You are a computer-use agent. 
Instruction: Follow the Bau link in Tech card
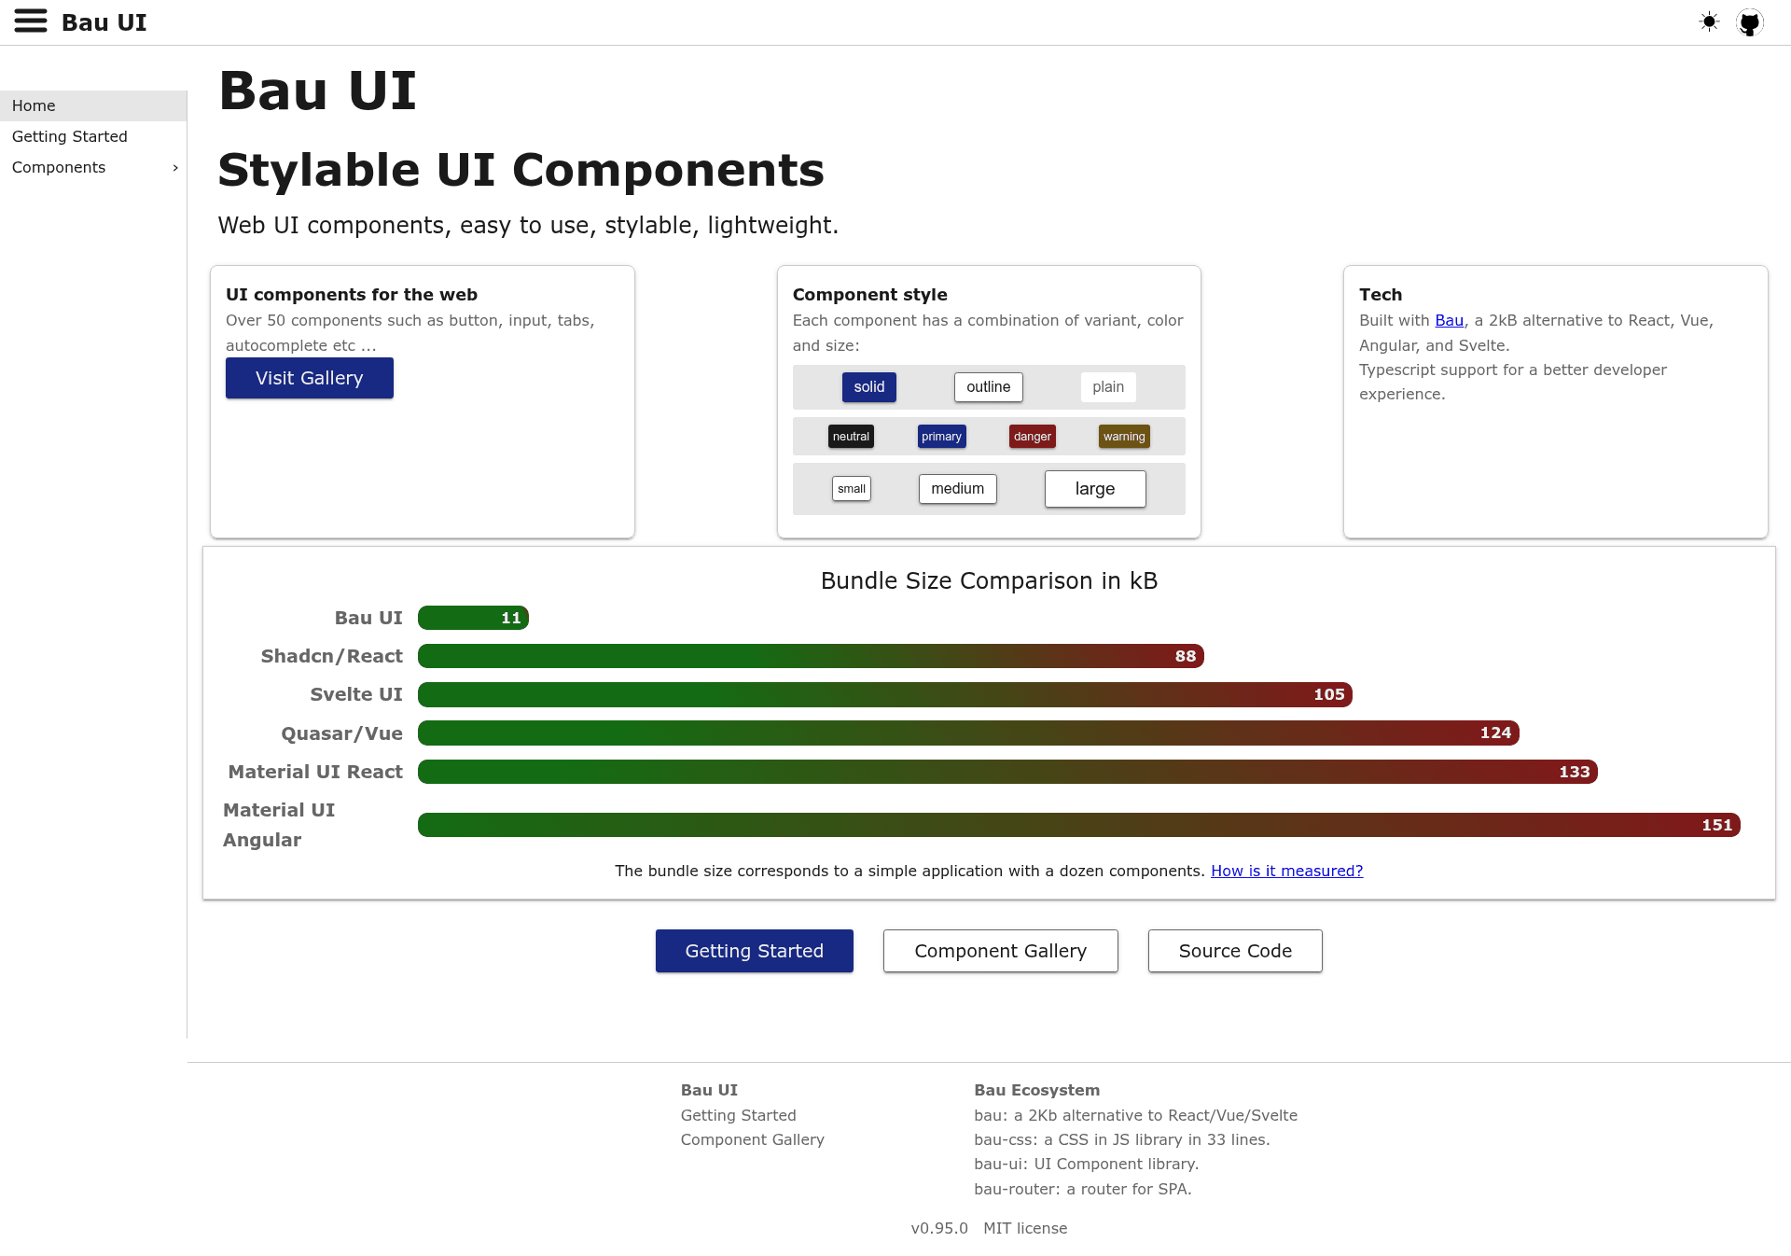[1449, 320]
